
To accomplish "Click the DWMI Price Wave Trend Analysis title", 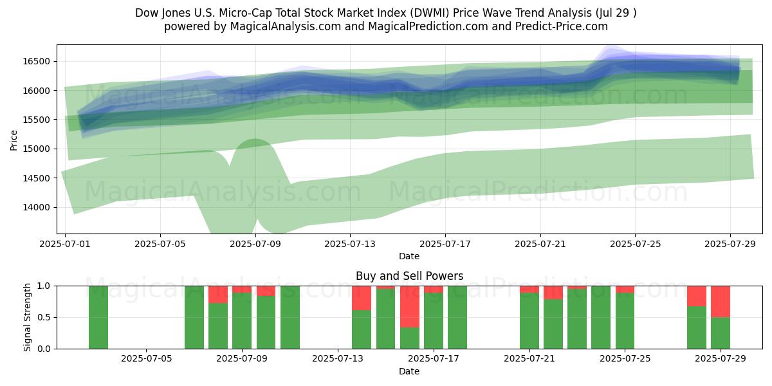I will pos(386,13).
